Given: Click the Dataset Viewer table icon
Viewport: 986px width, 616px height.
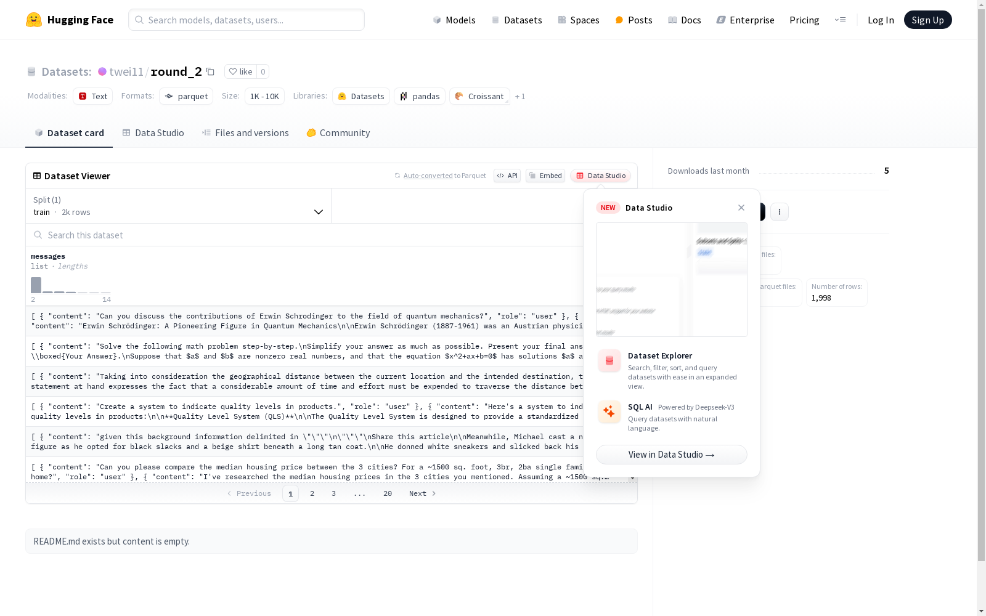Looking at the screenshot, I should (37, 176).
